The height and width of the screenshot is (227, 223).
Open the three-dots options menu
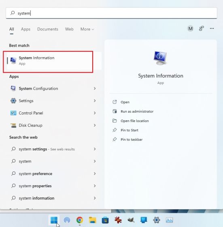point(212,28)
